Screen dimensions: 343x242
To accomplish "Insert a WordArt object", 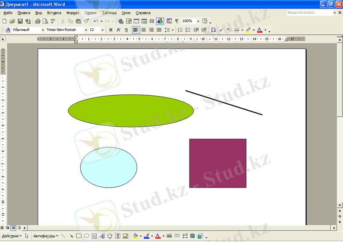I will (102, 236).
